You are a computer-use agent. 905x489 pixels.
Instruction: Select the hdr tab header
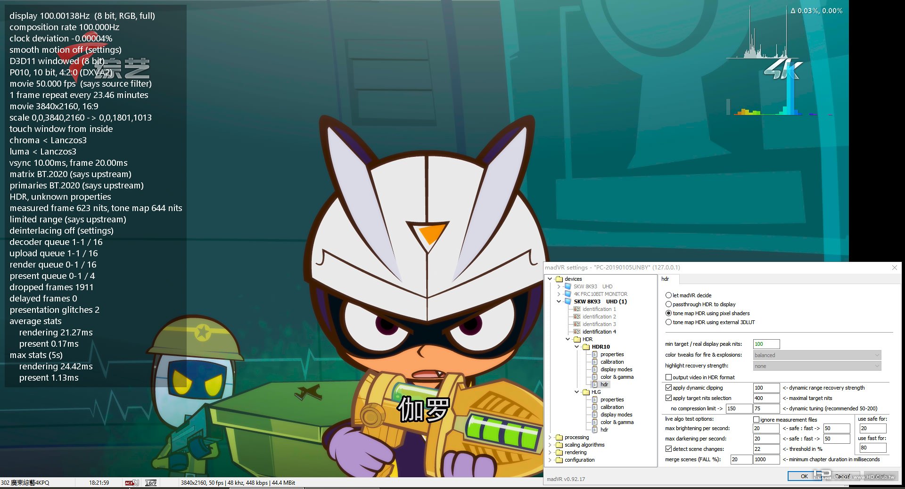[x=666, y=279]
